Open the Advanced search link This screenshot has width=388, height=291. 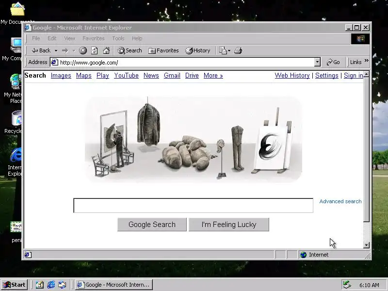tap(340, 201)
